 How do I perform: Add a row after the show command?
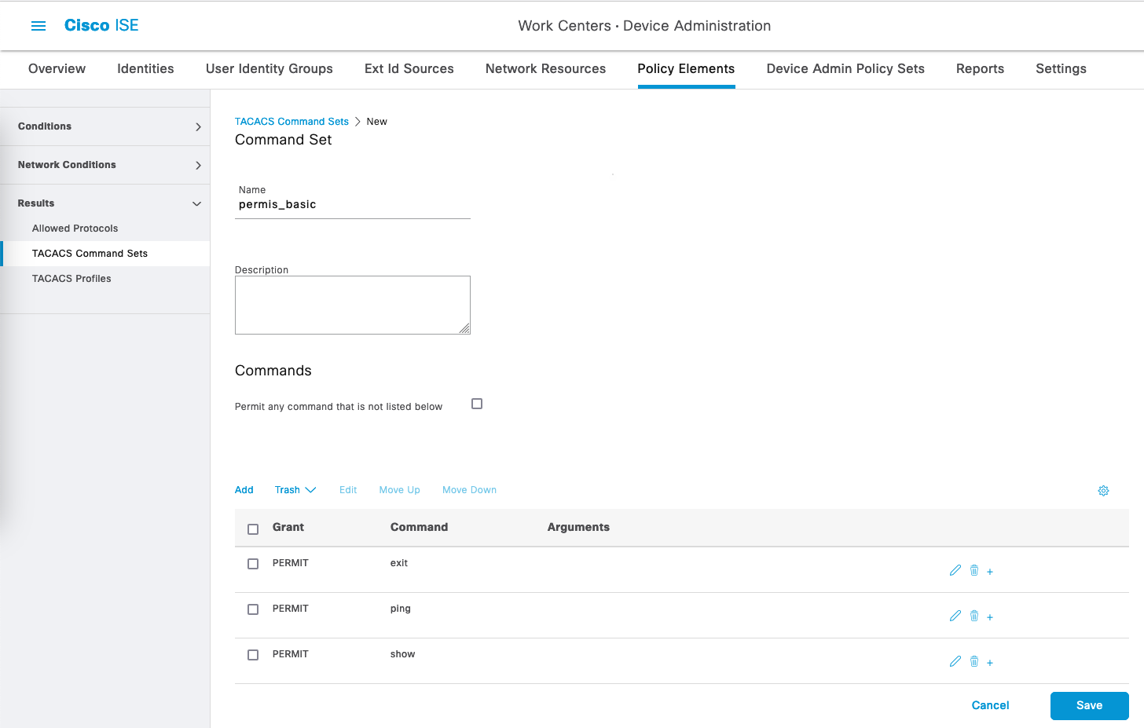click(x=990, y=663)
